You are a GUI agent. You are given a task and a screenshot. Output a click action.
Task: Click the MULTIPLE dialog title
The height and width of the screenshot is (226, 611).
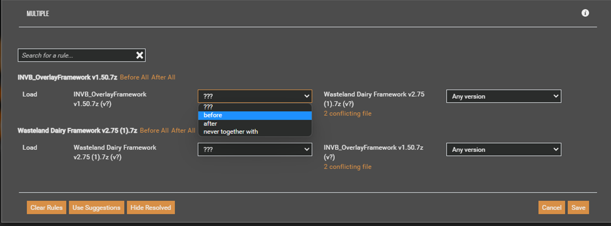[x=38, y=14]
